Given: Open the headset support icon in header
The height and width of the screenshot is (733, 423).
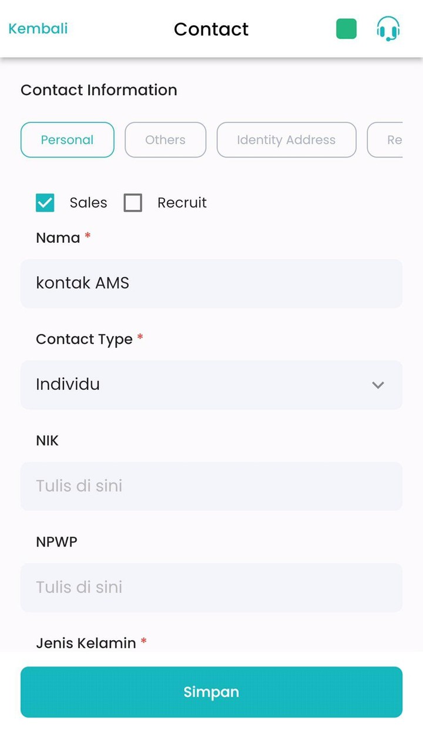Looking at the screenshot, I should click(x=388, y=28).
